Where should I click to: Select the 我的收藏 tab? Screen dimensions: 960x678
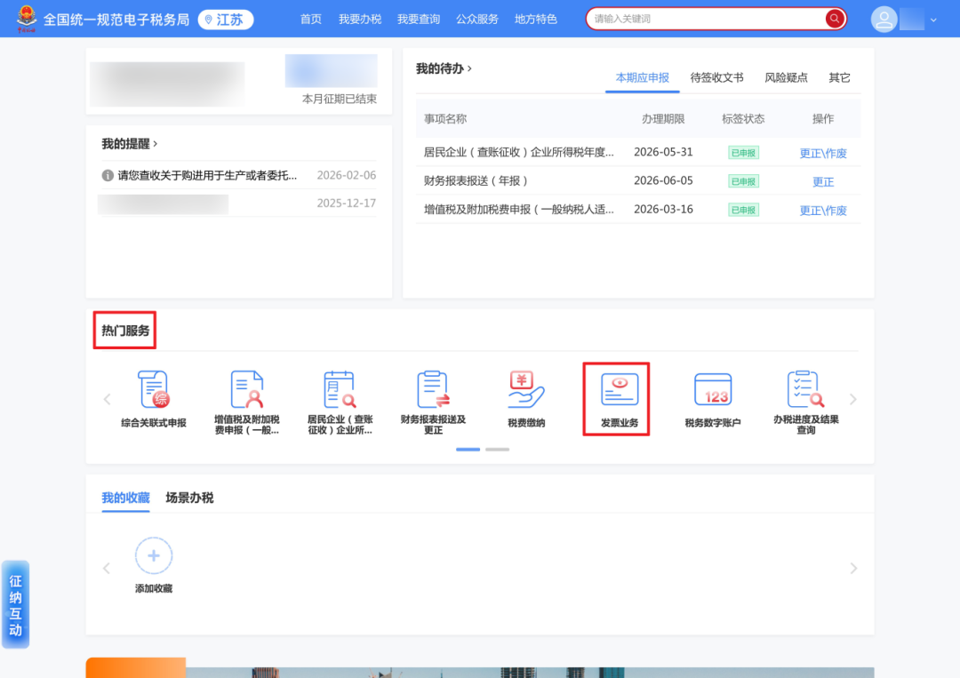click(125, 499)
